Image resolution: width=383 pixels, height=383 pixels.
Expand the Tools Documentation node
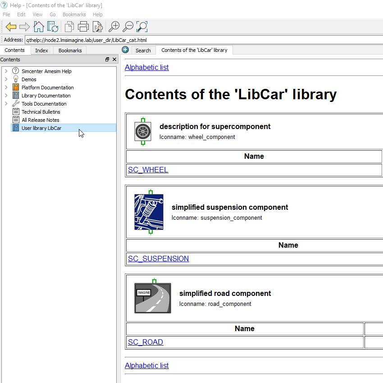click(x=6, y=103)
